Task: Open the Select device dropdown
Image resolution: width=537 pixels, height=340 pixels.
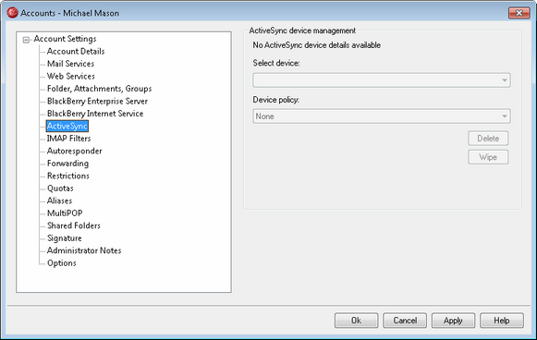Action: coord(382,80)
